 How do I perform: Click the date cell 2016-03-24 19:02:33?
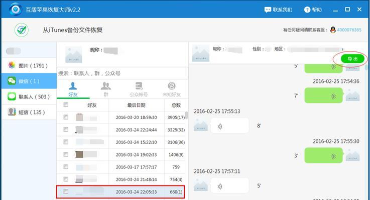pos(137,154)
